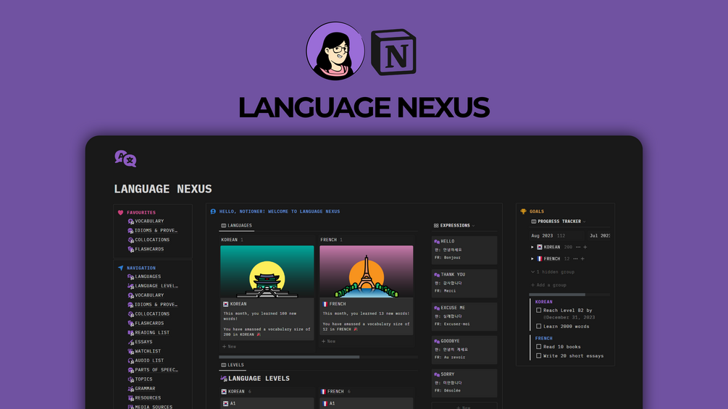The height and width of the screenshot is (409, 728).
Task: Open options menu for FRENCH tracker group
Action: pyautogui.click(x=576, y=258)
